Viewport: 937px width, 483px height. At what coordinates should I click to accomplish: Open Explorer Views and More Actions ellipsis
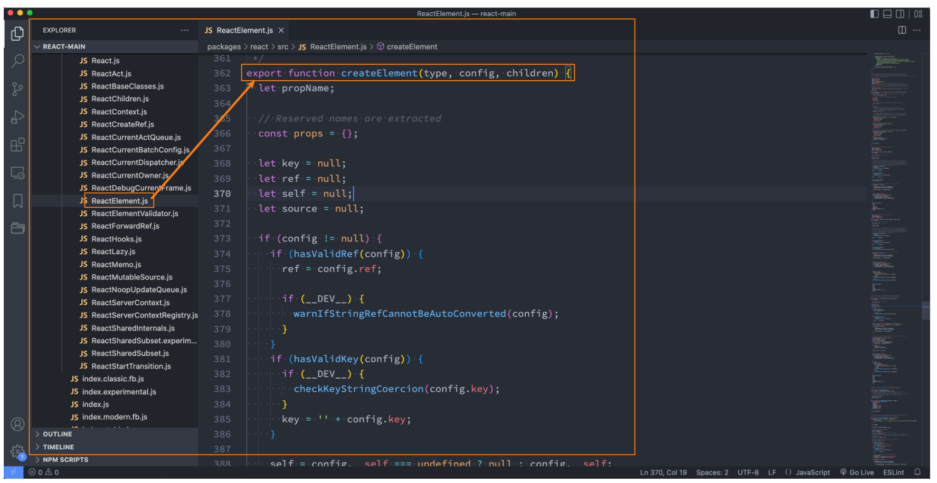click(x=185, y=30)
